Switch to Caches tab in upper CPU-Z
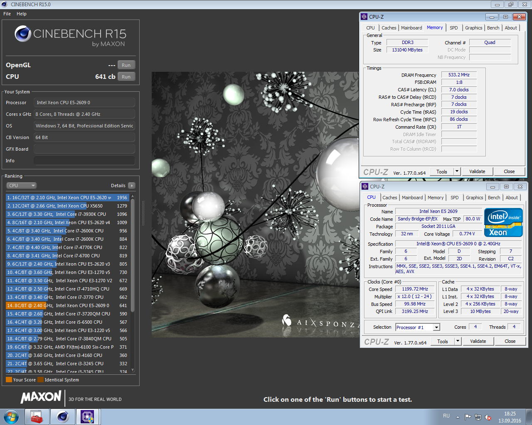Image resolution: width=532 pixels, height=425 pixels. point(389,28)
